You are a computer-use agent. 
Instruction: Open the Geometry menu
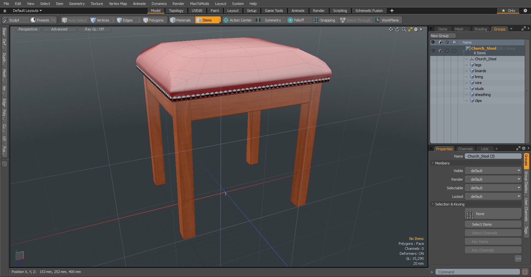(x=77, y=4)
